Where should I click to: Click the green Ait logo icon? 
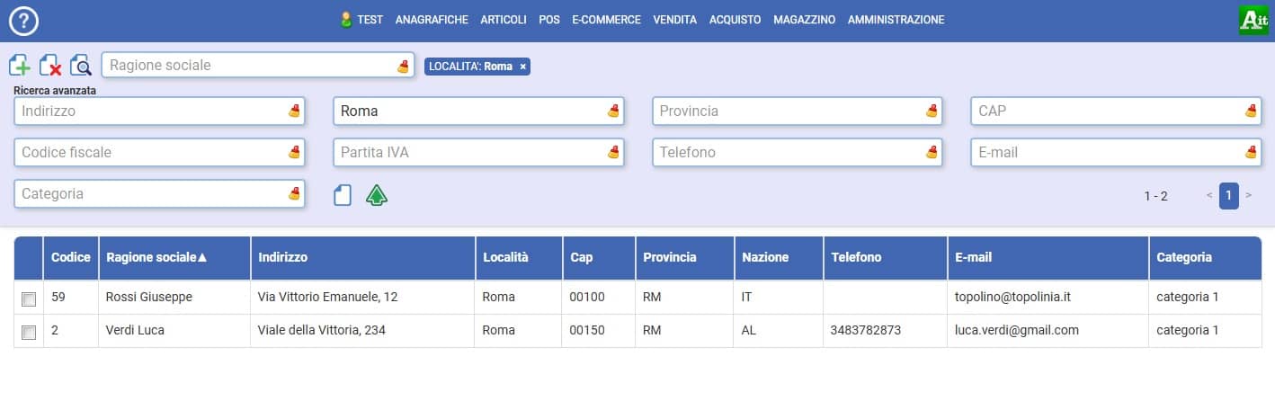[1253, 21]
